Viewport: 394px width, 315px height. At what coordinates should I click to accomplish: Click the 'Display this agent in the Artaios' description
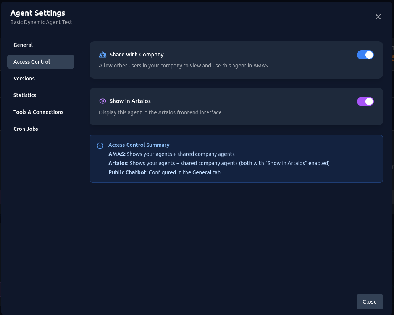(160, 112)
